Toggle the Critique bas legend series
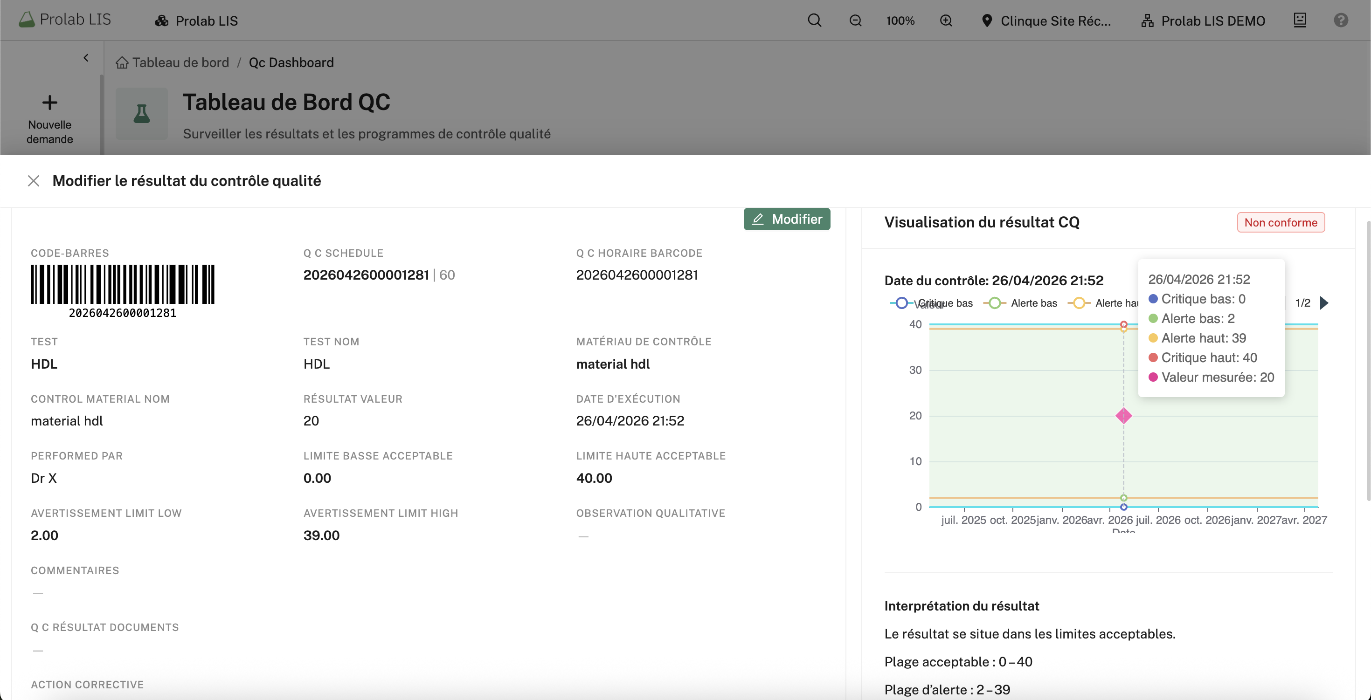Screen dimensions: 1371x700 tap(931, 303)
